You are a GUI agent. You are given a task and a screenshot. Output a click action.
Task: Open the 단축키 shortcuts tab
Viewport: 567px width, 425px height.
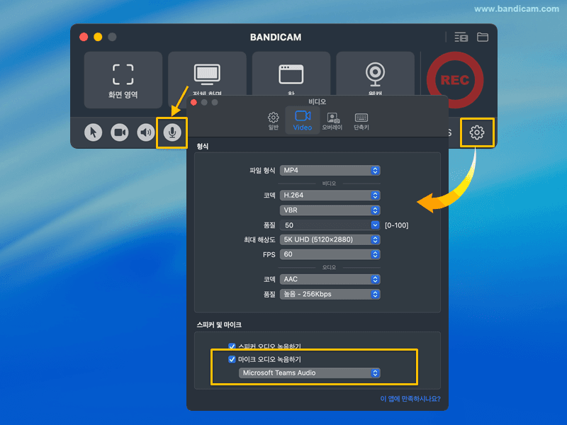coord(361,120)
